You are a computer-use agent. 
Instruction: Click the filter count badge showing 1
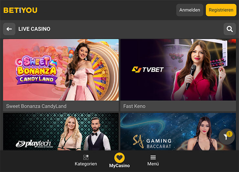pyautogui.click(x=229, y=134)
